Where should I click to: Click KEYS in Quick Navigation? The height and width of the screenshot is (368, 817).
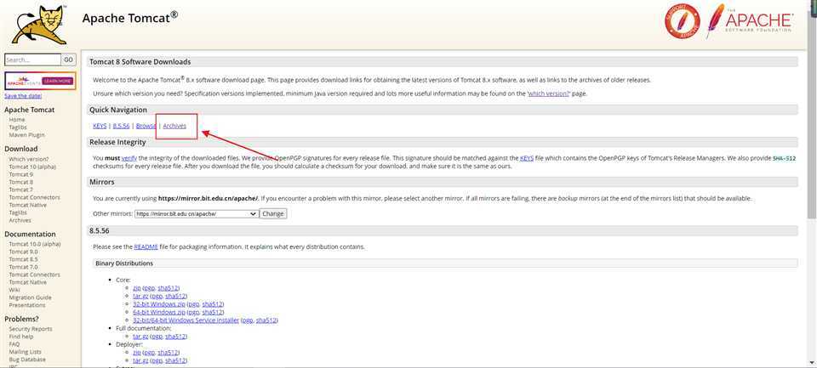point(100,126)
